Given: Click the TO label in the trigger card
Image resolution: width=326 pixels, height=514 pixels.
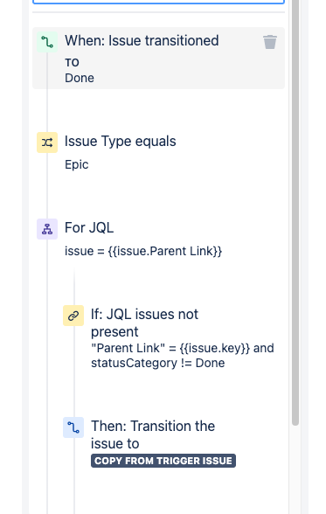Looking at the screenshot, I should 72,62.
